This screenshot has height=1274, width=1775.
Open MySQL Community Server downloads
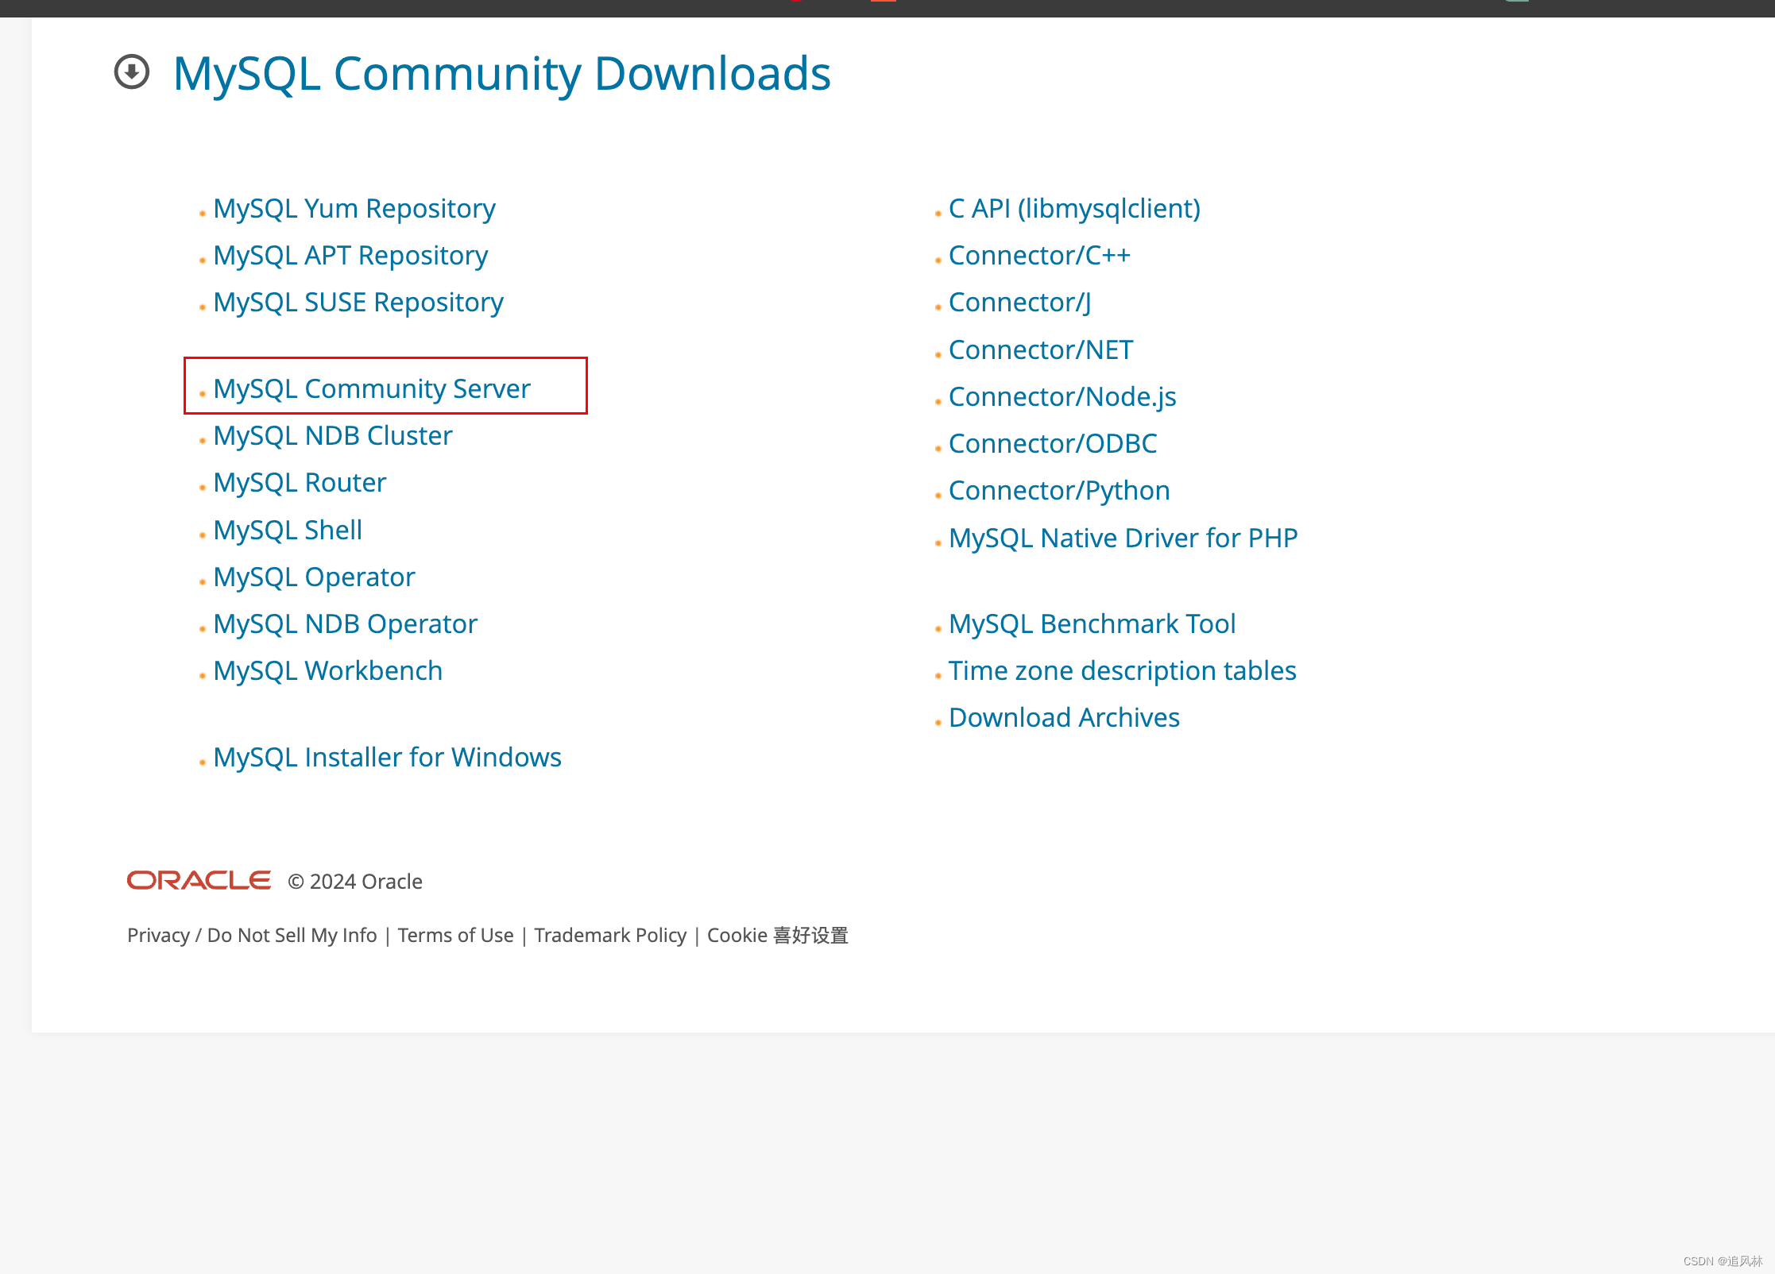point(371,388)
